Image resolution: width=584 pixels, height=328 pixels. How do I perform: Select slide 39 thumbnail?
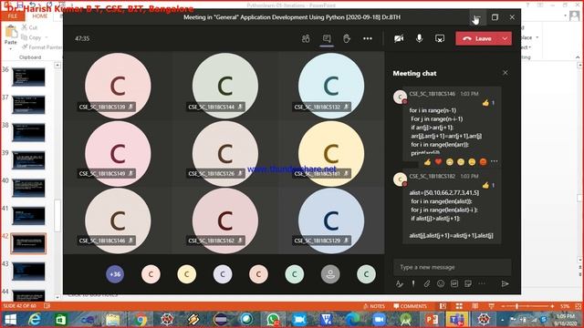click(28, 160)
